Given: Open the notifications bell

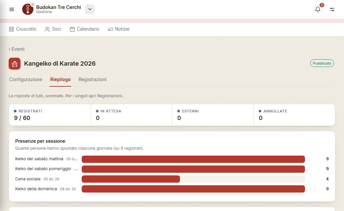Looking at the screenshot, I should pos(318,9).
